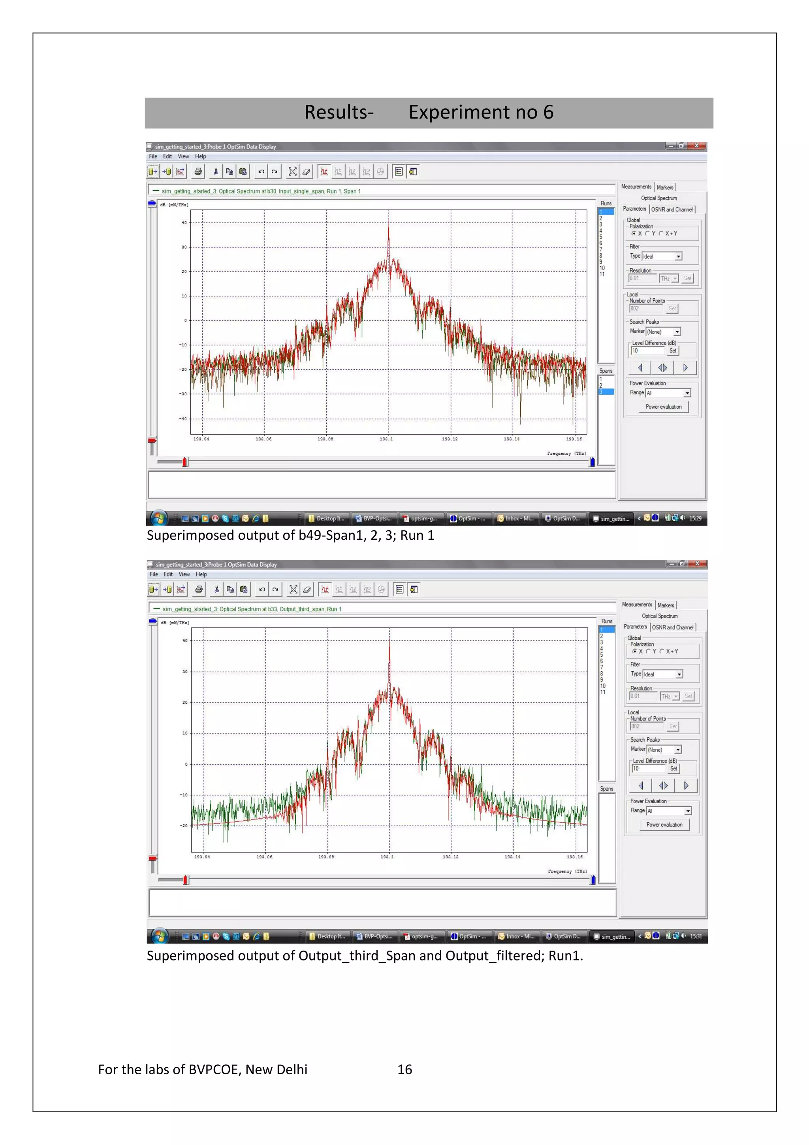The width and height of the screenshot is (809, 1145).
Task: Click chart export icon in Input_single_span window
Action: [x=179, y=171]
